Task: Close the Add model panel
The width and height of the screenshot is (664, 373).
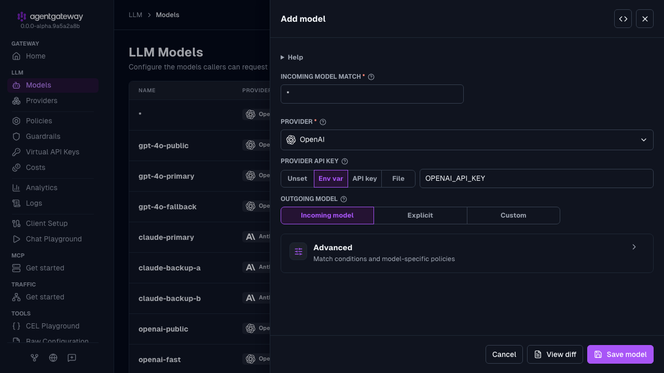Action: click(x=645, y=19)
